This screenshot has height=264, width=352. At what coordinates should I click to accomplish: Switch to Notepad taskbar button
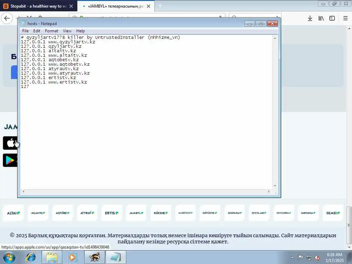point(115,257)
